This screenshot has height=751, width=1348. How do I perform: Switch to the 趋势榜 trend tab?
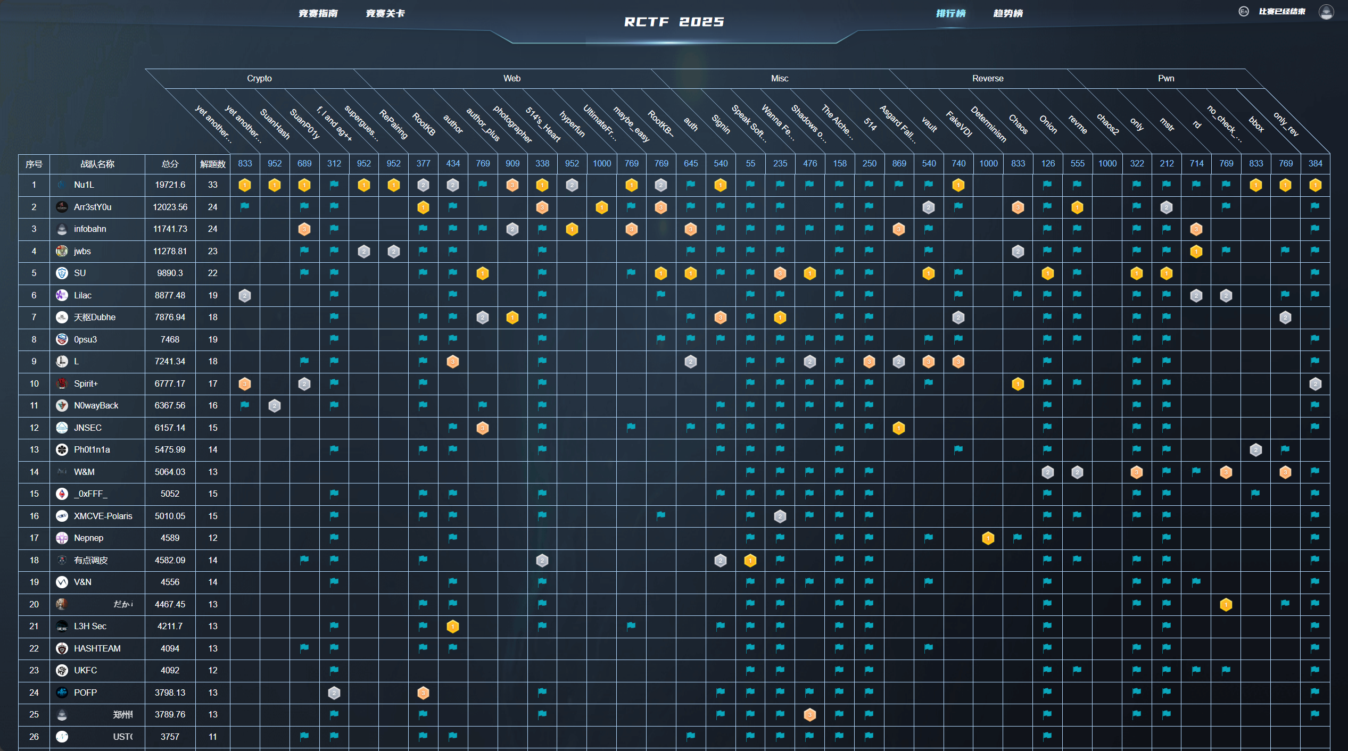(x=1007, y=13)
